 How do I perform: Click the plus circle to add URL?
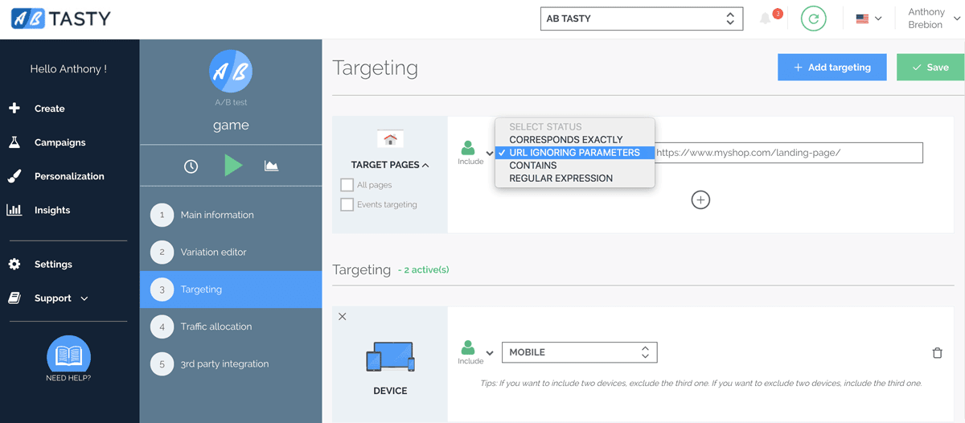700,200
